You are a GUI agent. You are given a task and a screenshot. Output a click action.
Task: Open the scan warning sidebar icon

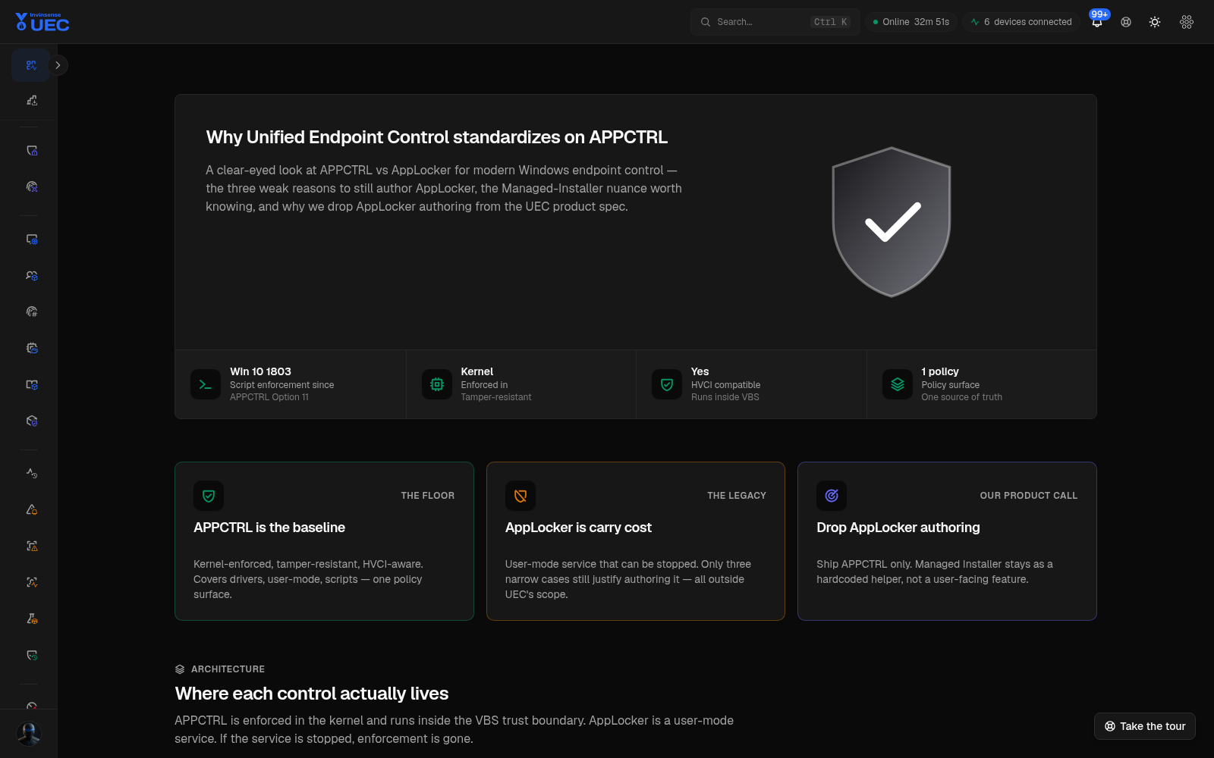(x=31, y=546)
